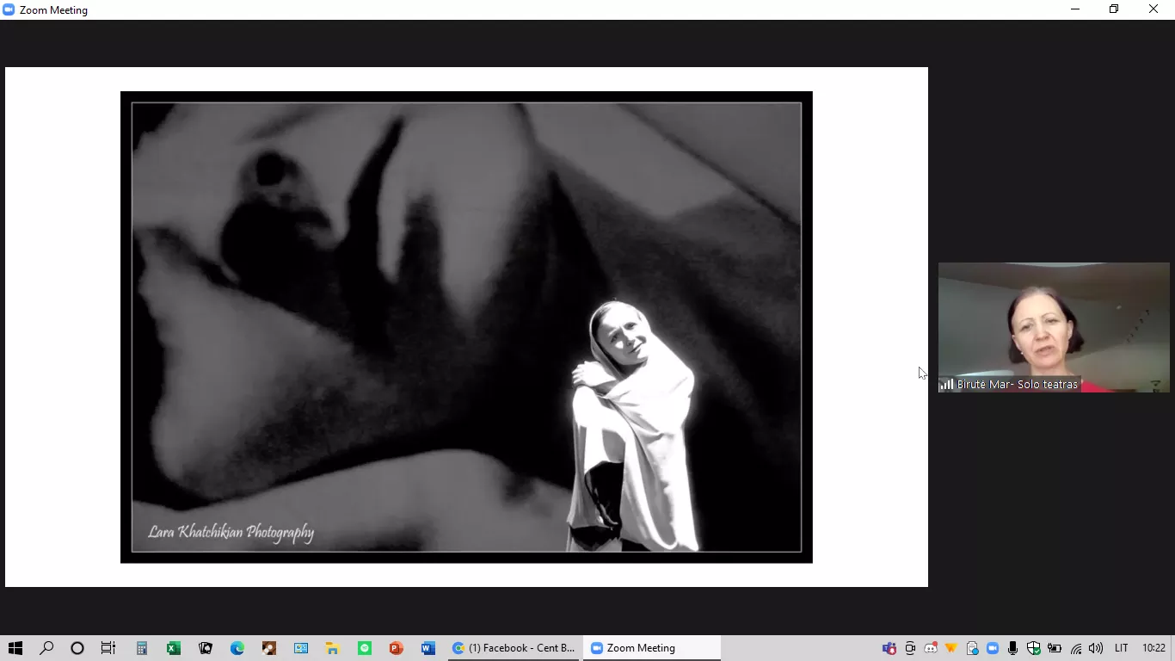Image resolution: width=1175 pixels, height=661 pixels.
Task: Open Microsoft Teams tray icon
Action: (x=889, y=648)
